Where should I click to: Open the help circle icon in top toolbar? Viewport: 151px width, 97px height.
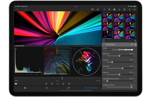98,9
